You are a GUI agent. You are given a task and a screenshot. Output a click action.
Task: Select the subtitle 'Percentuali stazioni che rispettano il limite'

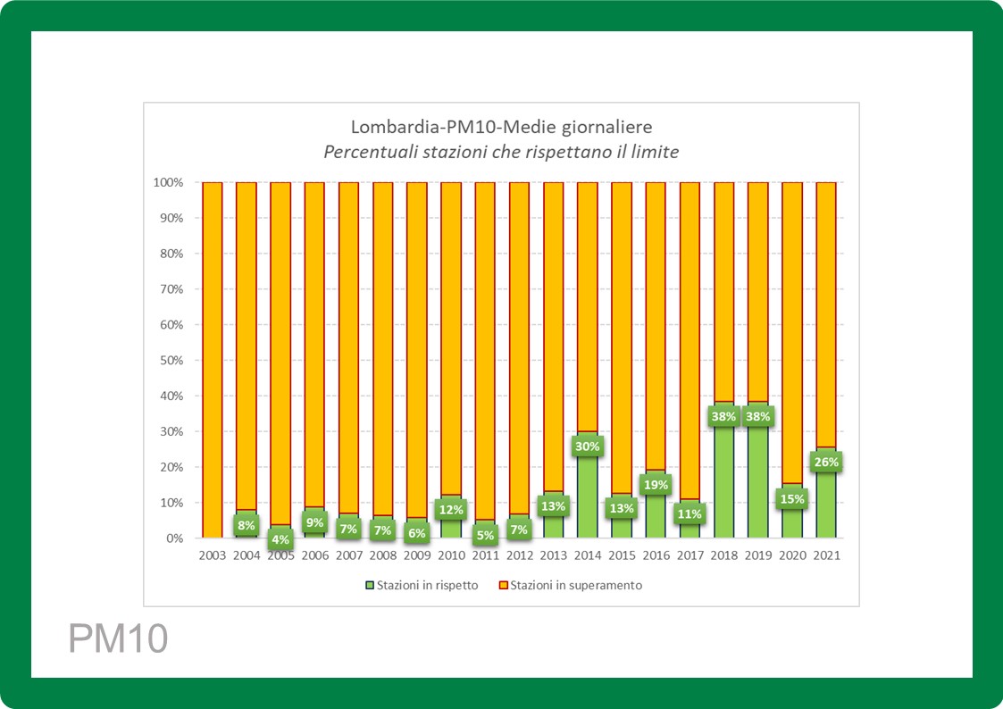click(501, 152)
